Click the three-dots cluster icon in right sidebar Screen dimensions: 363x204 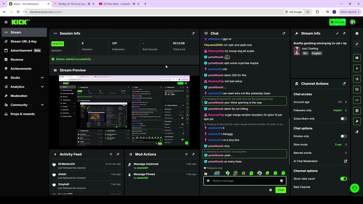point(357,132)
